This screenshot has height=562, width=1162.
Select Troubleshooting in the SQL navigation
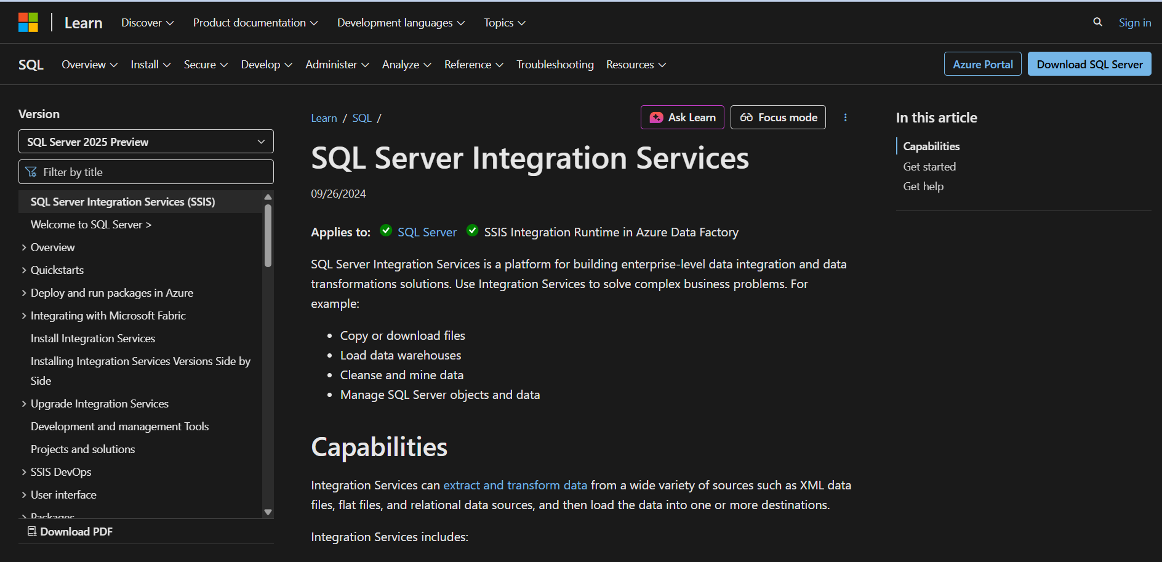pos(555,64)
